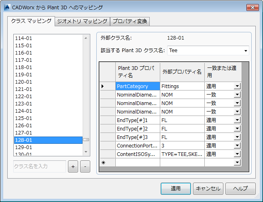Click the ContentISOSy... property cell
Viewport: 263px width, 202px height.
[138, 154]
